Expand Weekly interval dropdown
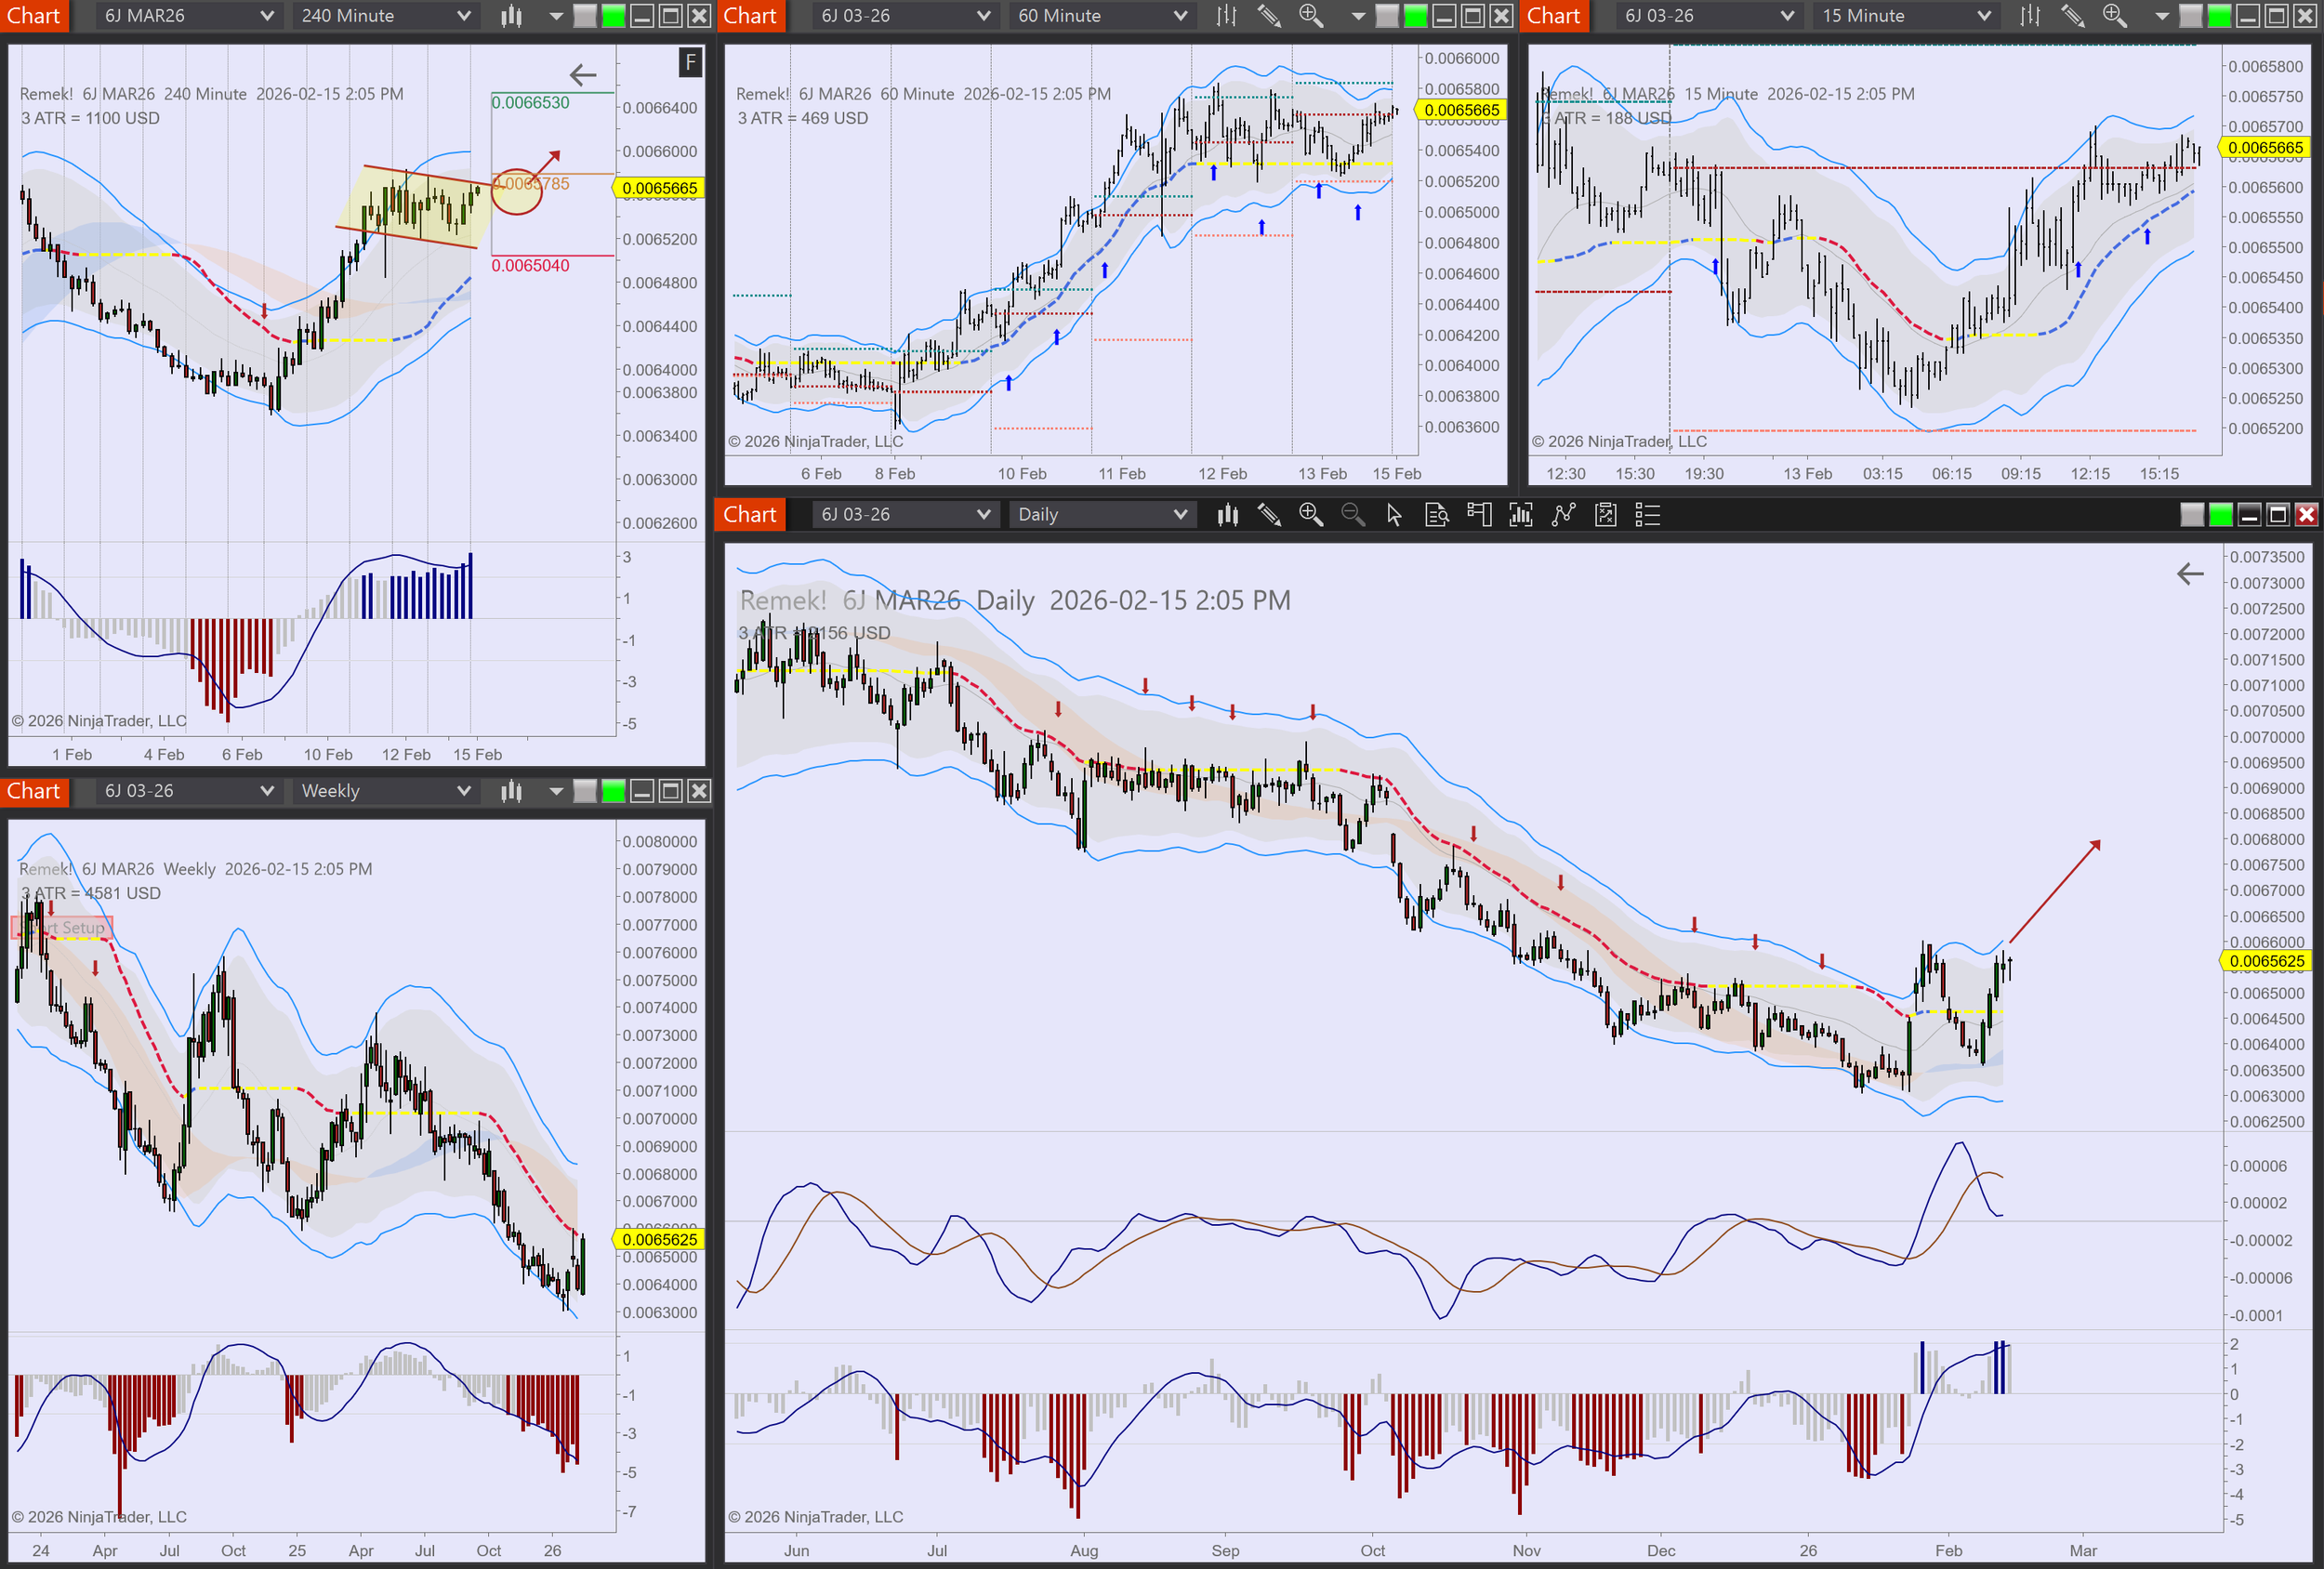This screenshot has height=1569, width=2324. coord(385,791)
